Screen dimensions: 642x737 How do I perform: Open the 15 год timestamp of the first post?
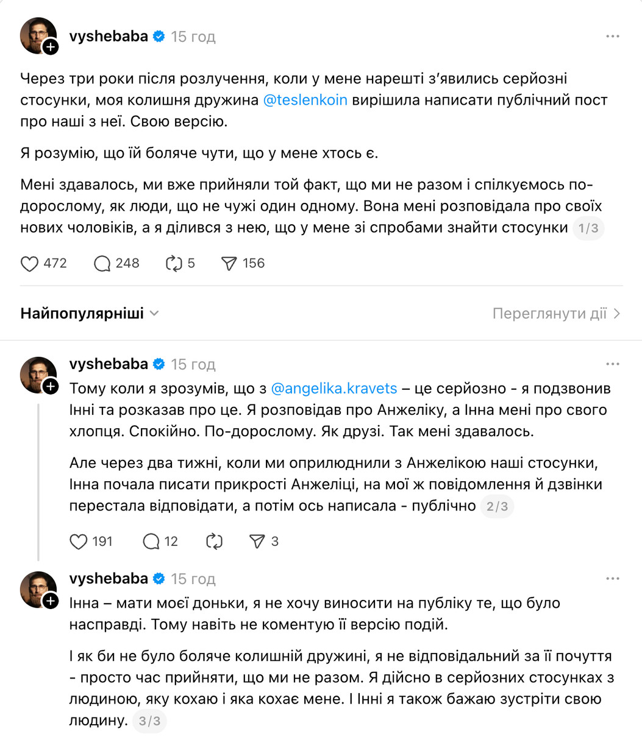[193, 36]
